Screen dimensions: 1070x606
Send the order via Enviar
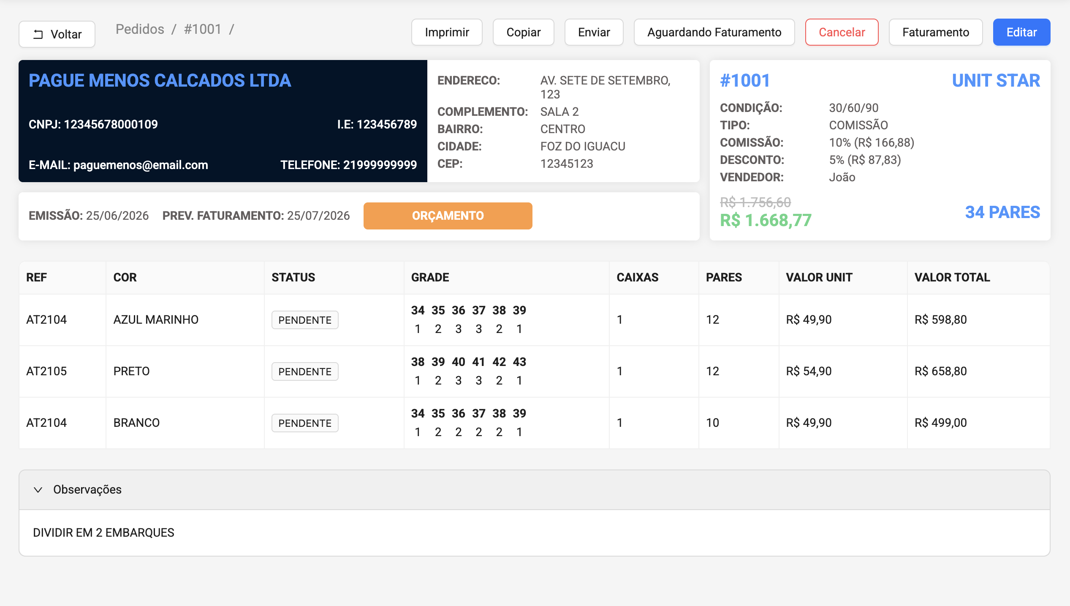coord(594,32)
